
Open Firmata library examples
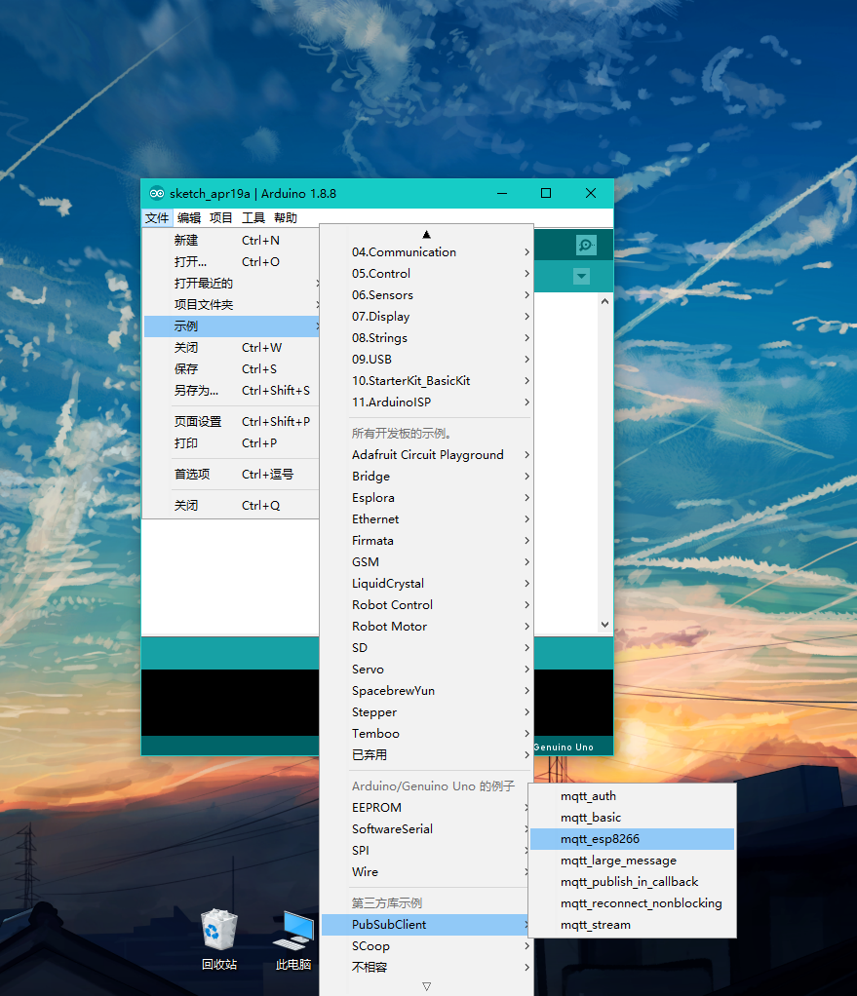point(426,541)
